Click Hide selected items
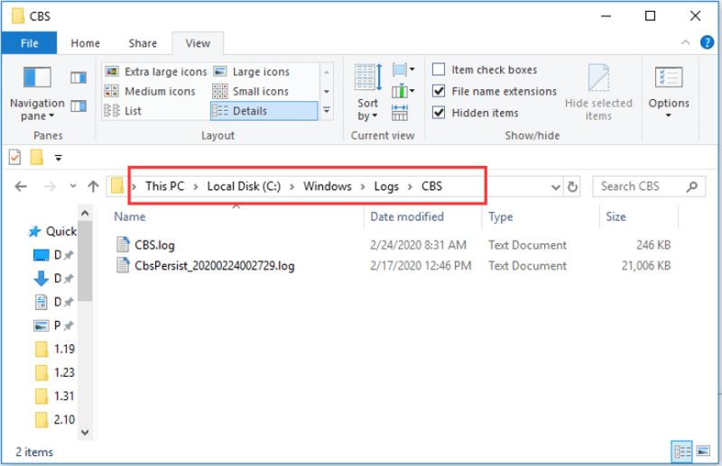 click(x=598, y=93)
